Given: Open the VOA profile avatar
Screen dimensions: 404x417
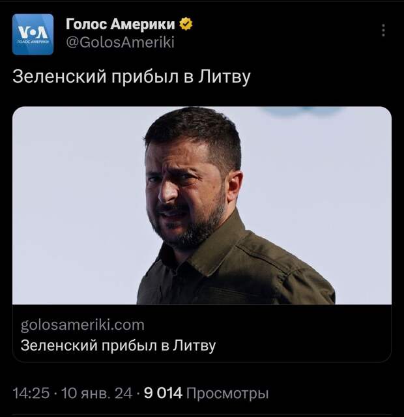Looking at the screenshot, I should pos(33,35).
